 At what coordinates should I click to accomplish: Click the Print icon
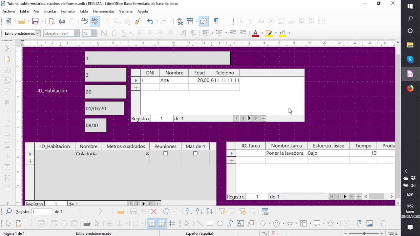click(x=62, y=22)
